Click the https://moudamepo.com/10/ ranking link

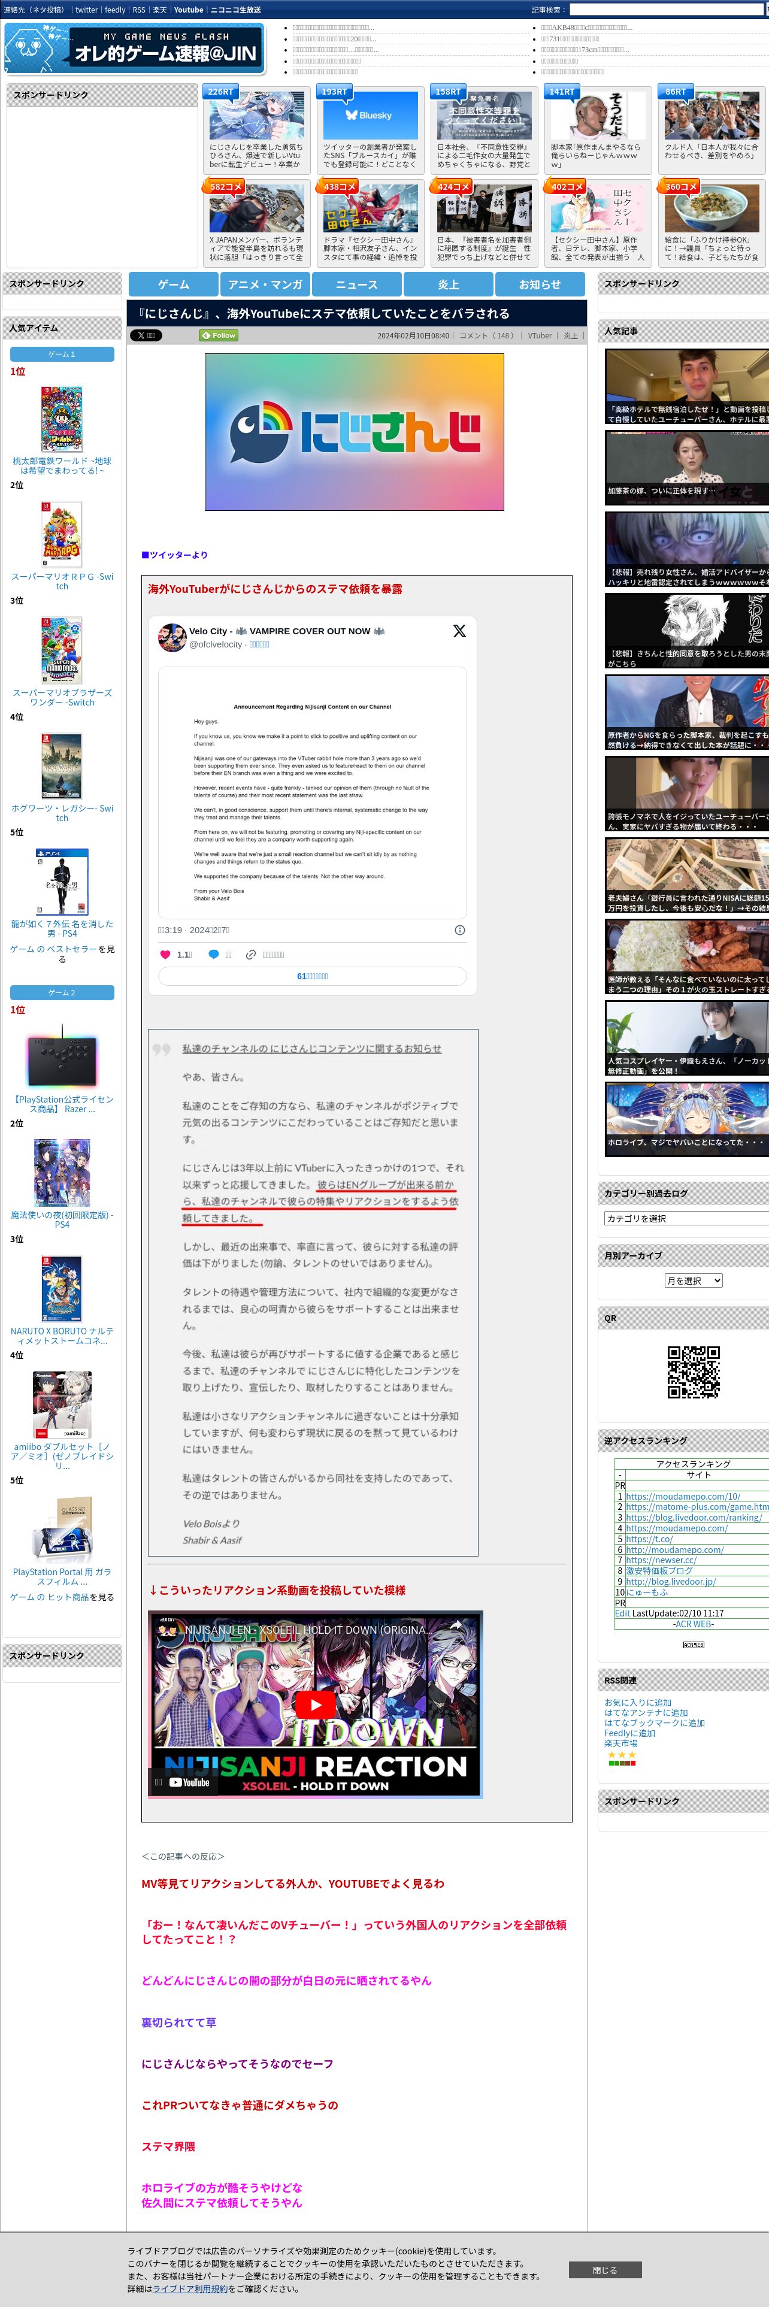[x=683, y=1497]
